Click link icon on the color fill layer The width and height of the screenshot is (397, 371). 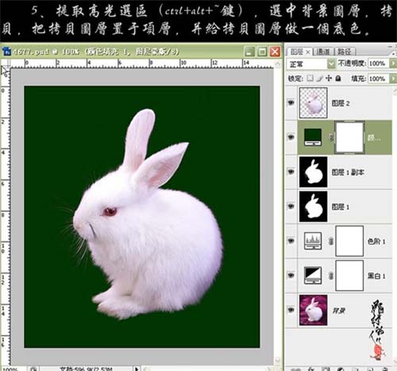(331, 137)
